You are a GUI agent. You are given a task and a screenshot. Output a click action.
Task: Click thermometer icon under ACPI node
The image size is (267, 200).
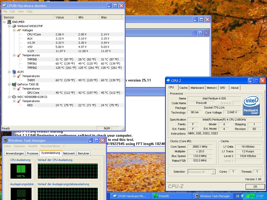tap(19, 76)
